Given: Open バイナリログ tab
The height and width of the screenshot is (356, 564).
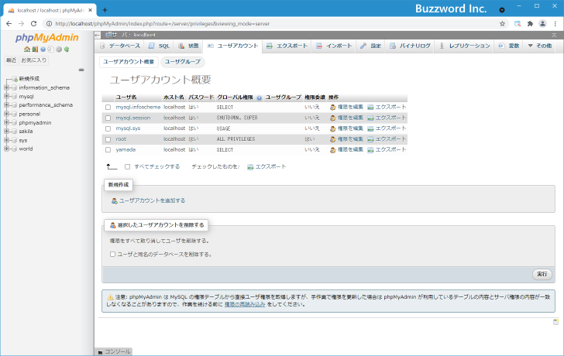Looking at the screenshot, I should (x=410, y=46).
